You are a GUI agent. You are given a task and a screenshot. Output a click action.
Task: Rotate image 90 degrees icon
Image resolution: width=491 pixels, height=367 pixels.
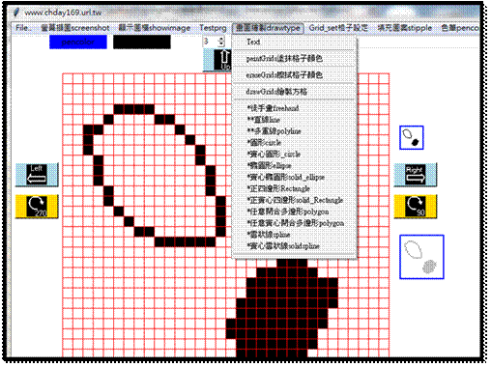click(416, 207)
